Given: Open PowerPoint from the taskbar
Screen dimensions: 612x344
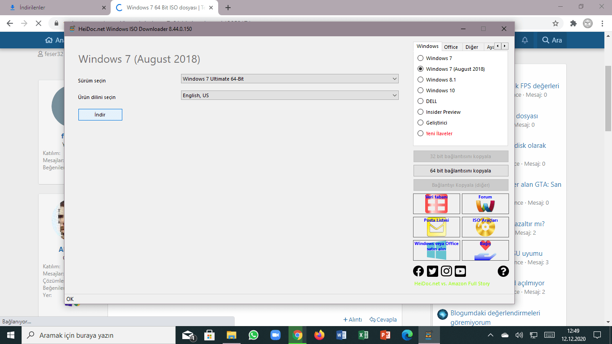Looking at the screenshot, I should click(x=385, y=335).
